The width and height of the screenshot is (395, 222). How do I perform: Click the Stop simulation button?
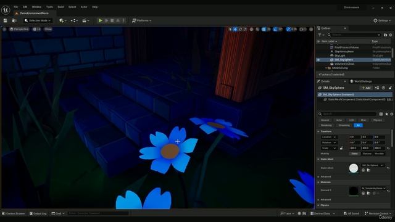click(x=112, y=20)
